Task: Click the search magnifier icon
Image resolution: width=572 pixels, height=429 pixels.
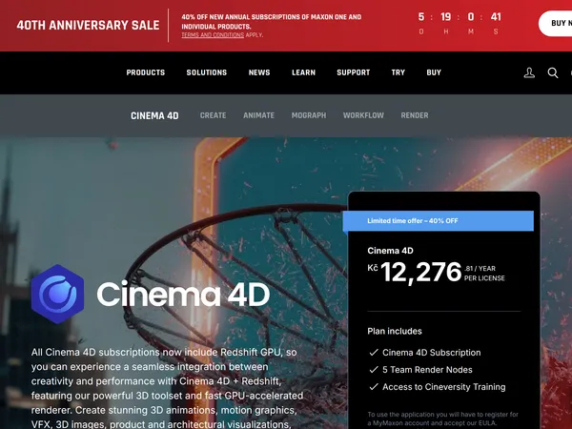Action: click(553, 72)
